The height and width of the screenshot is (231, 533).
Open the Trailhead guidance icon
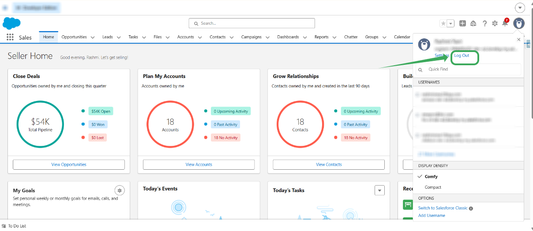point(473,23)
